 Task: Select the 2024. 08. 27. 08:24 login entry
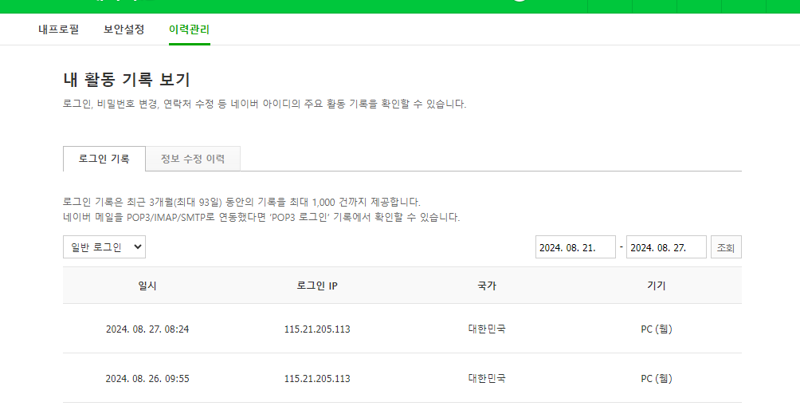pos(147,329)
